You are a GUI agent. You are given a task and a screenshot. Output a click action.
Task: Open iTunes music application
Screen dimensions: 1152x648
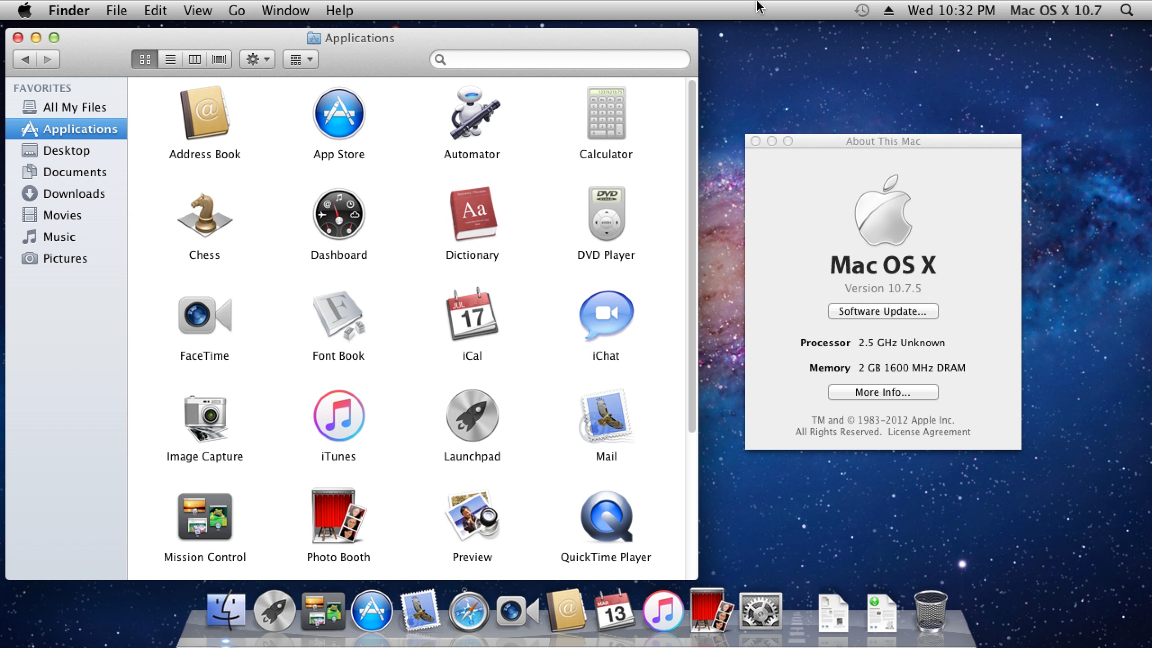[338, 415]
